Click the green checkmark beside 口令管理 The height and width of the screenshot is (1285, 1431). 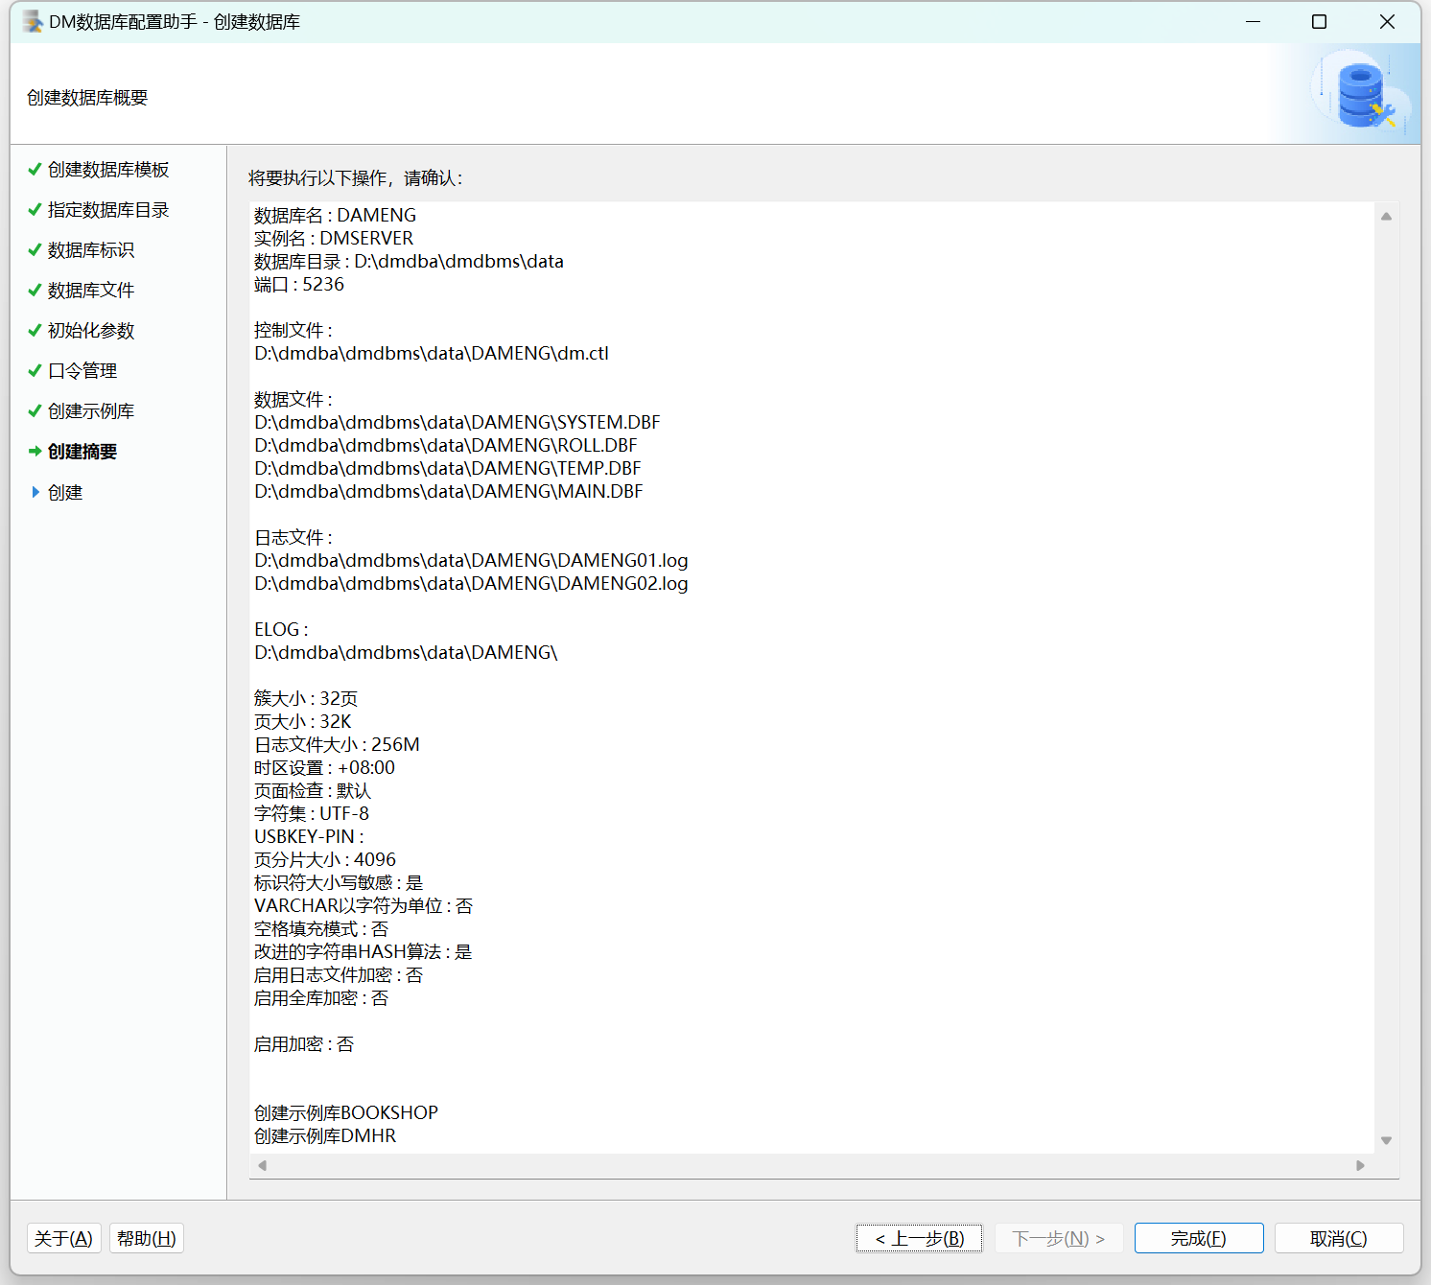pos(35,371)
